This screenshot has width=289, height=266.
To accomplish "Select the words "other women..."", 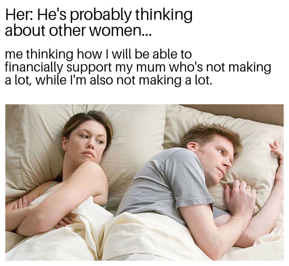I will click(x=101, y=30).
